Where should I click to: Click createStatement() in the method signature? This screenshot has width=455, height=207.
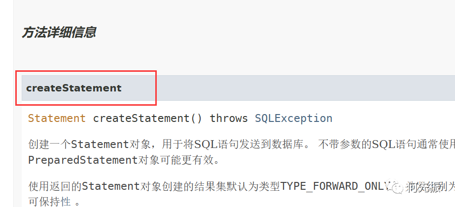(147, 118)
